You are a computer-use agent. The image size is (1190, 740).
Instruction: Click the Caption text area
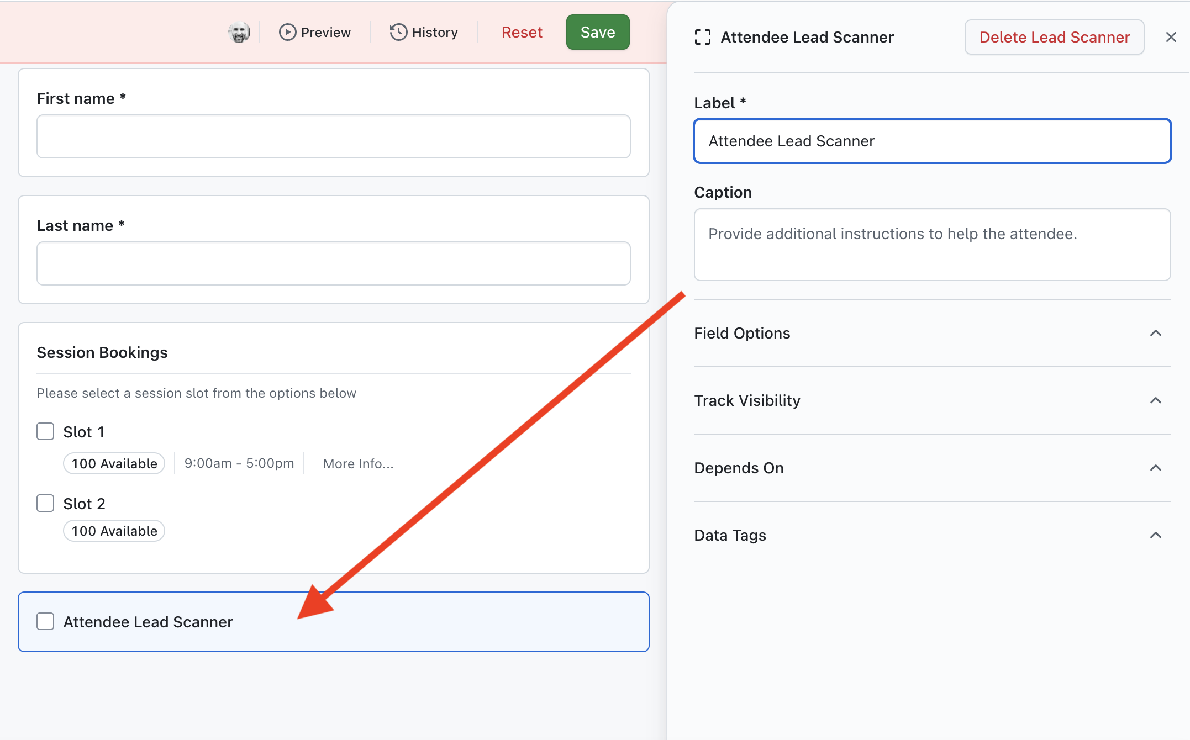pos(932,245)
